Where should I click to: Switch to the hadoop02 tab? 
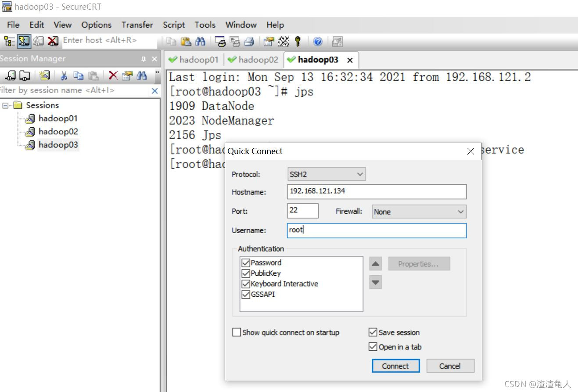coord(254,60)
